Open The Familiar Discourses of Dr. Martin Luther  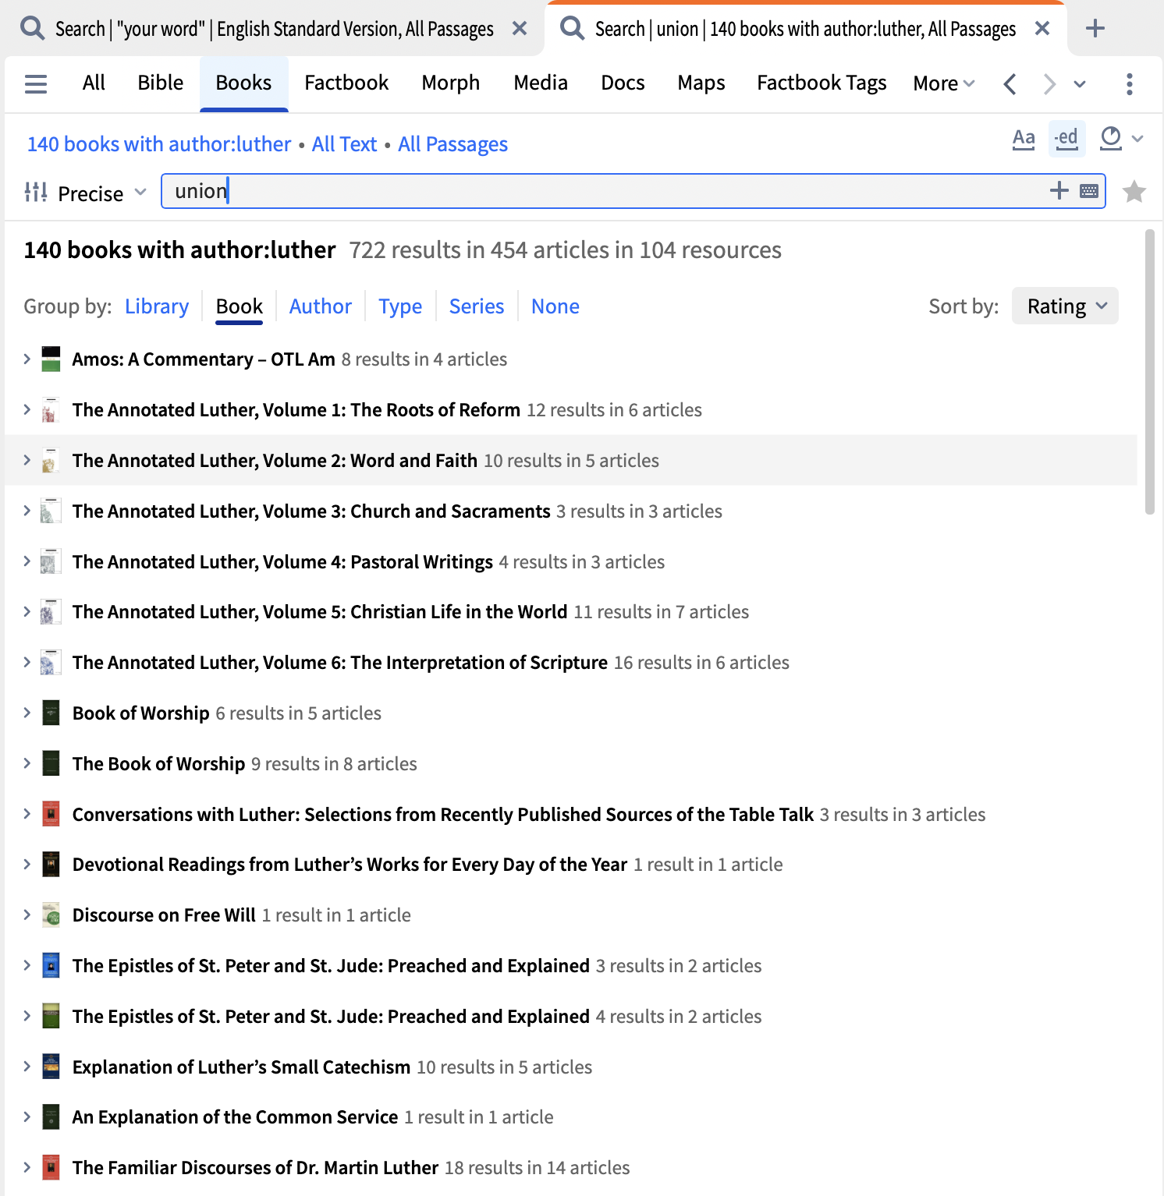pos(255,1168)
